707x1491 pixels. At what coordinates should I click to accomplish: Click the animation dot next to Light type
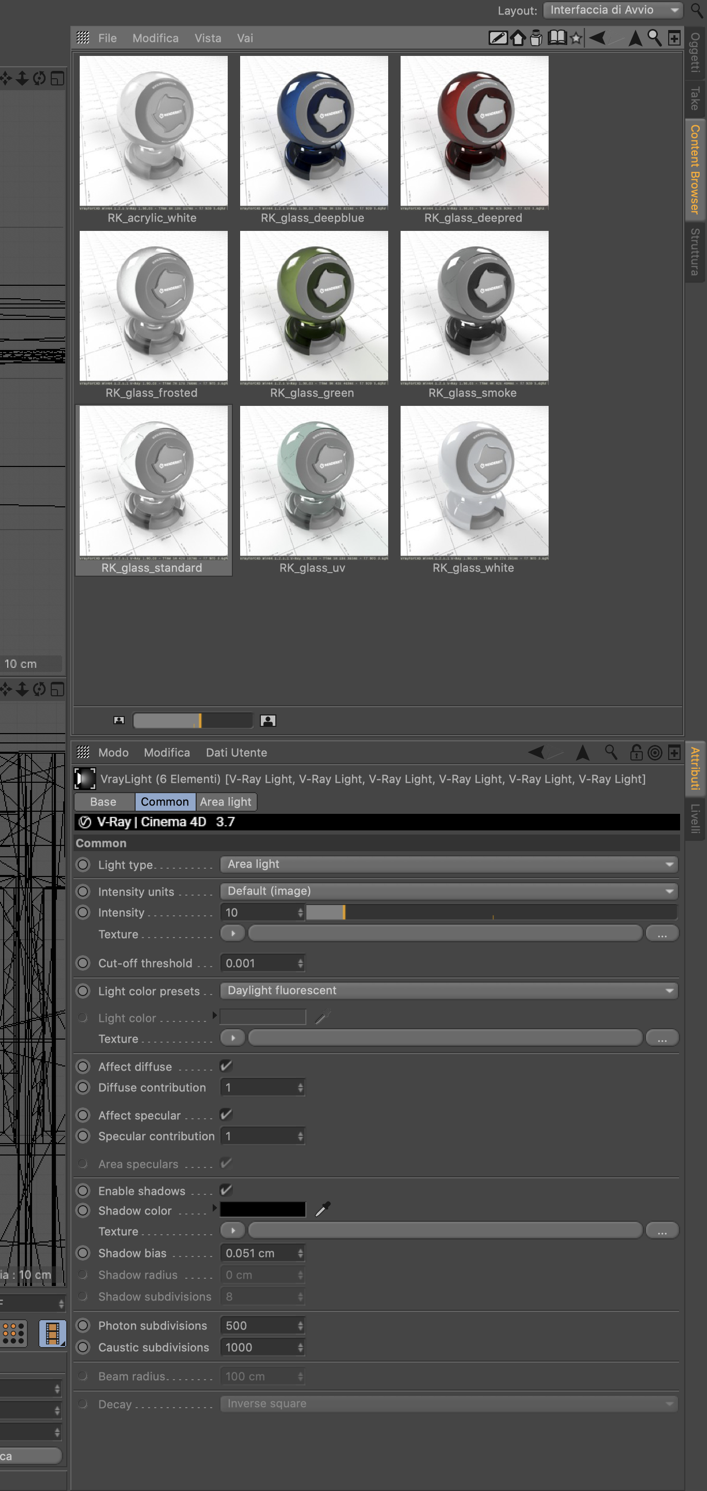(83, 865)
